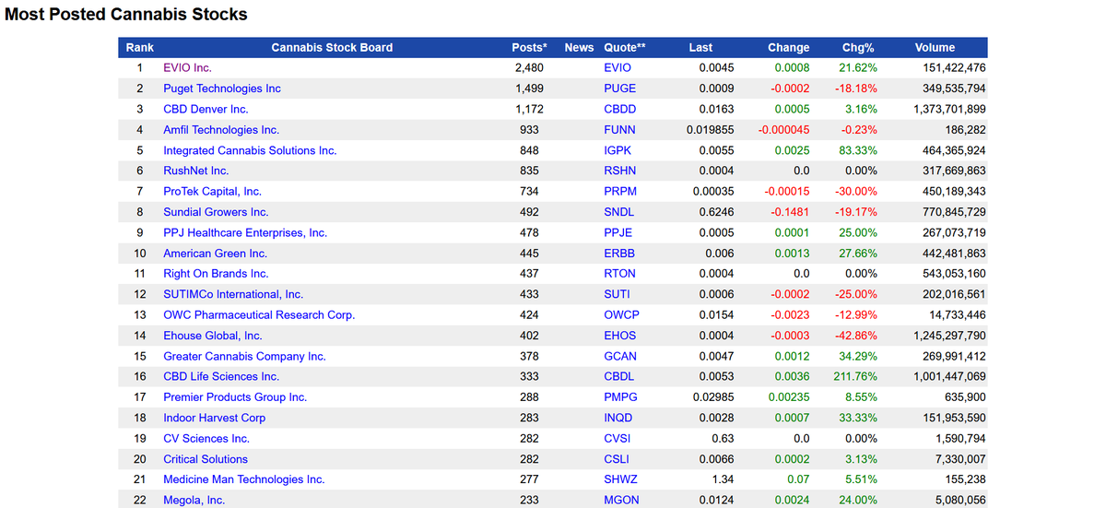Open CBD Denver Inc. board
Image resolution: width=1106 pixels, height=508 pixels.
[206, 109]
